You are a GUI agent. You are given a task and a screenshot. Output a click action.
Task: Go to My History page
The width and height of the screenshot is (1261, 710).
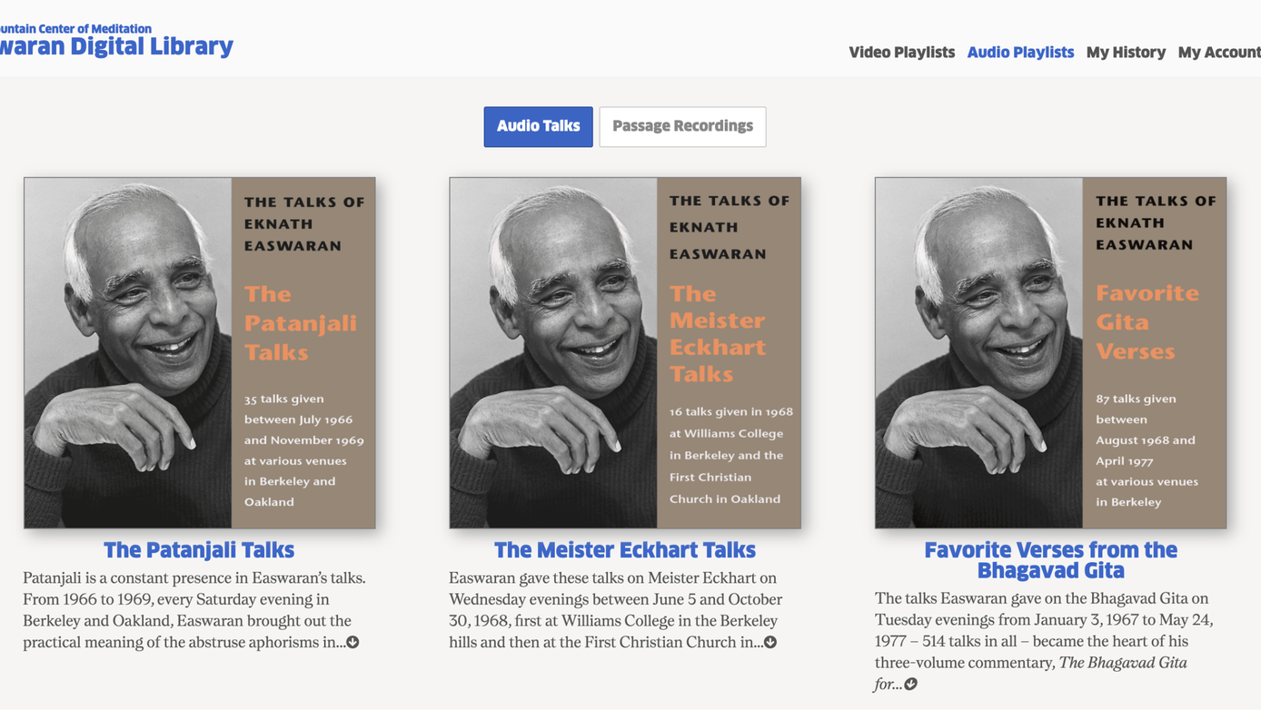coord(1126,52)
